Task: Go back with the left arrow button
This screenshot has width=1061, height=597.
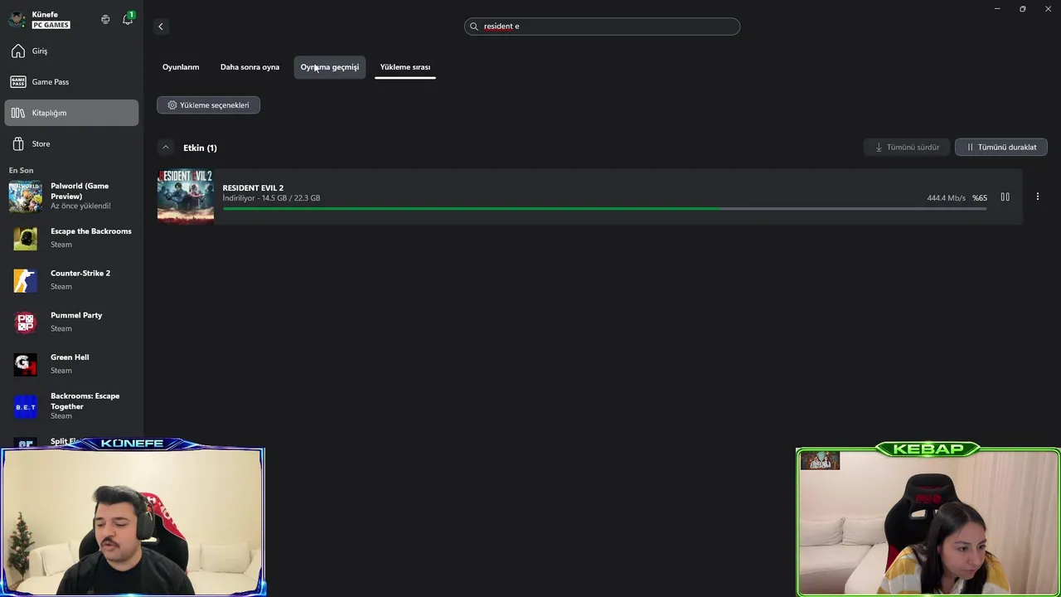Action: (161, 27)
